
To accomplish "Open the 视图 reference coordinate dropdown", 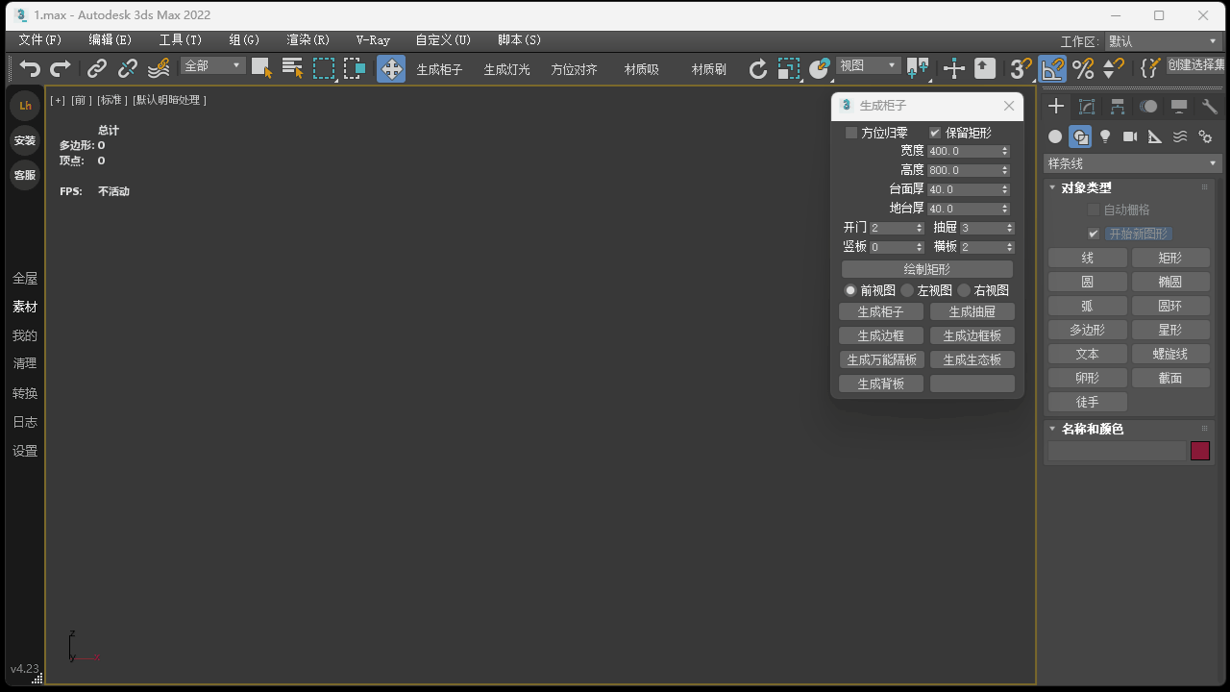I will point(869,65).
